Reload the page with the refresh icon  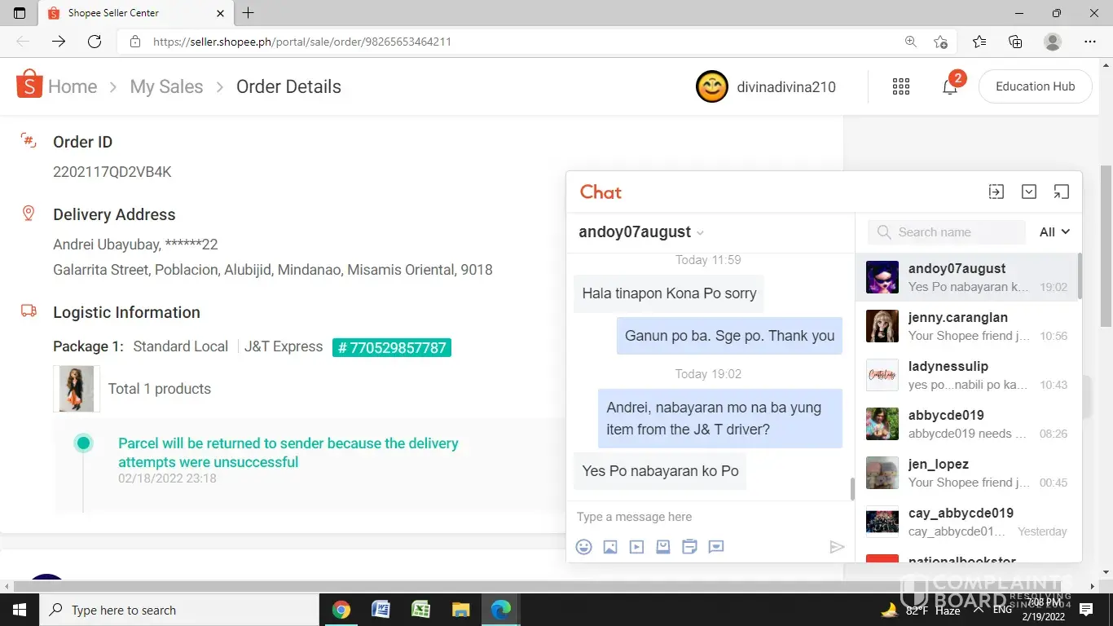pyautogui.click(x=95, y=42)
